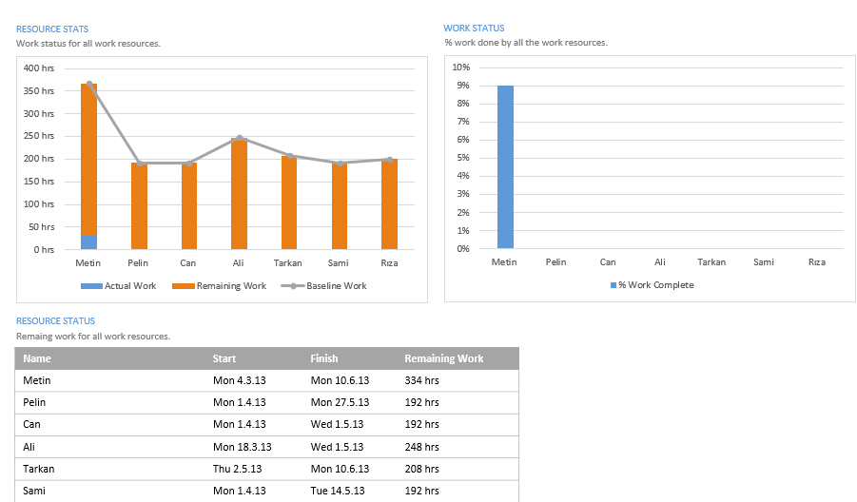Screen dimensions: 857x502
Task: Click the Actual Work legend swatch
Action: point(91,286)
